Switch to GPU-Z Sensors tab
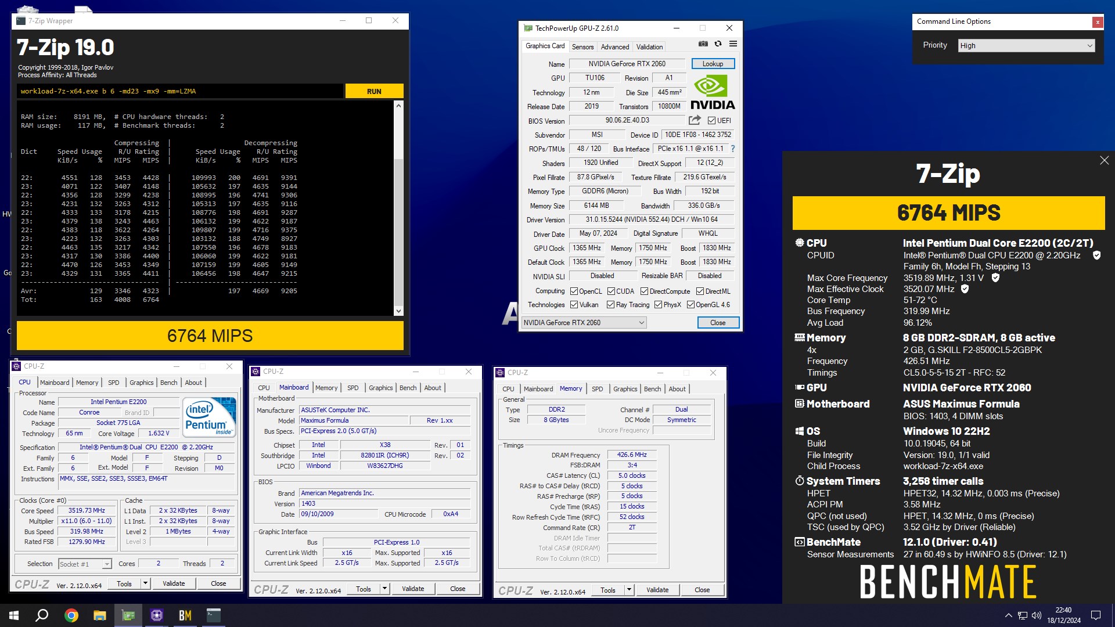 point(582,47)
